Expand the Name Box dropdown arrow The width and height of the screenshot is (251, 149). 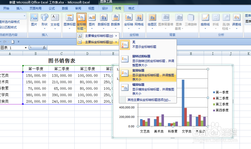click(26, 48)
